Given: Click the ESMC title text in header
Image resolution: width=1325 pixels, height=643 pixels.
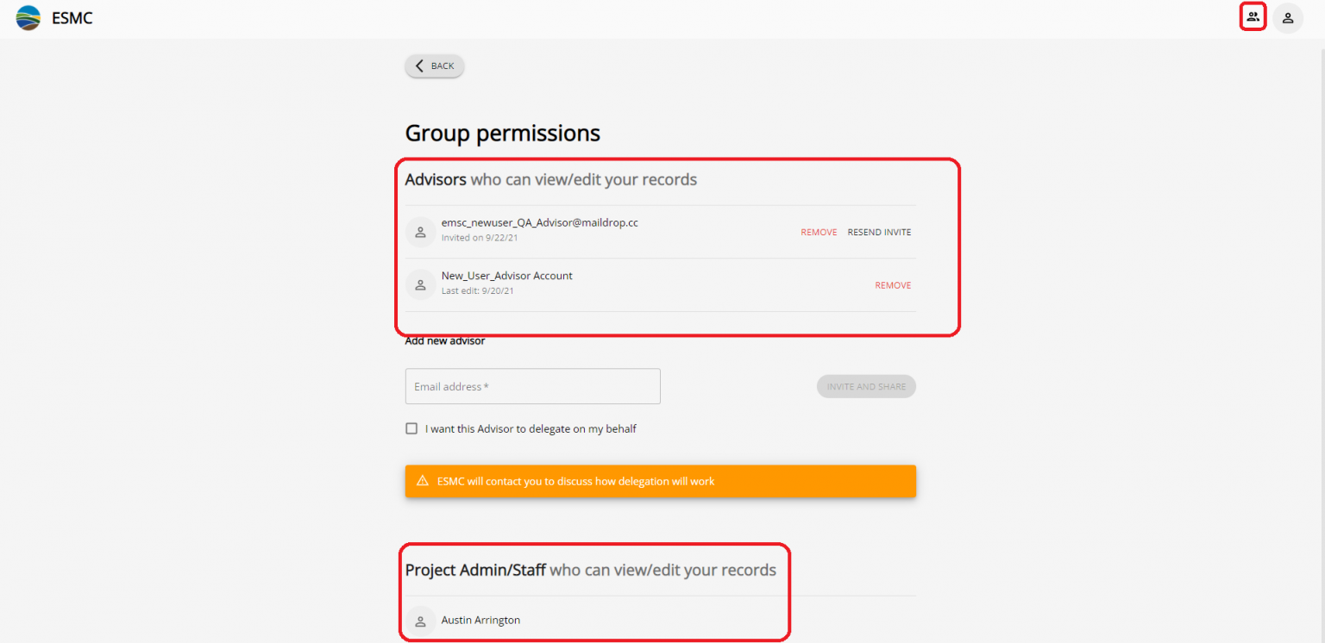Looking at the screenshot, I should click(x=72, y=17).
